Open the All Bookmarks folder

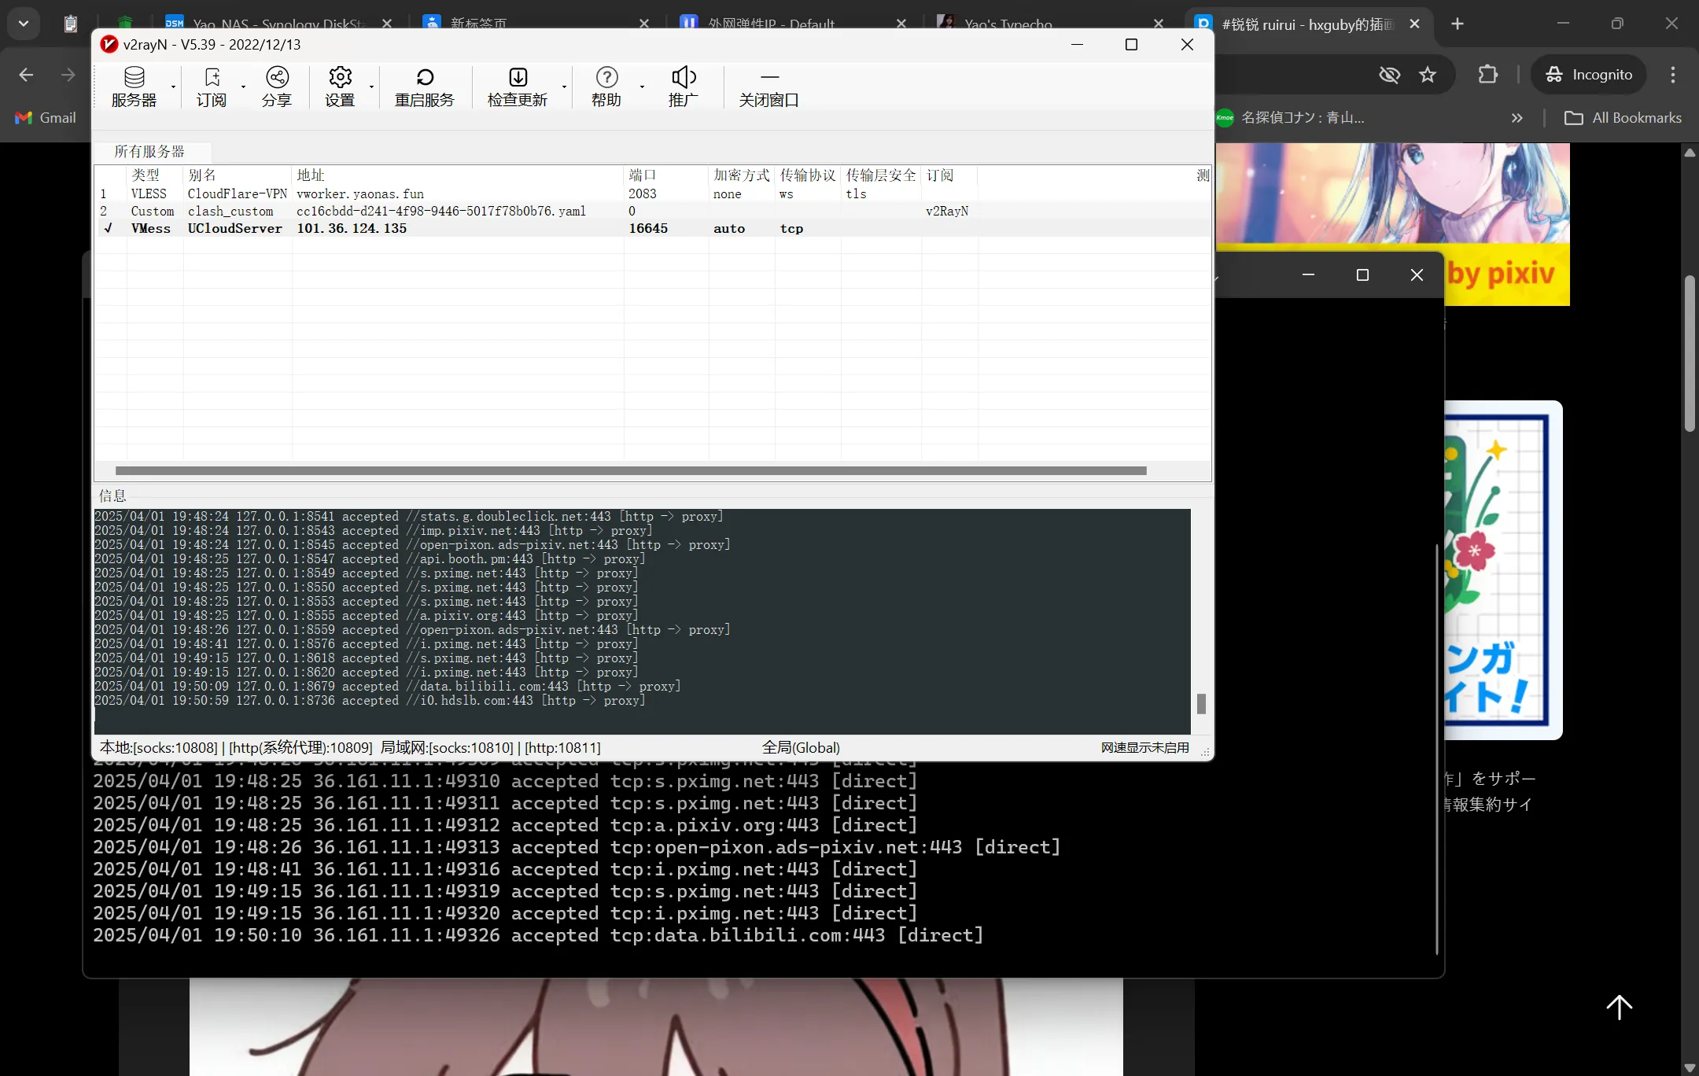(x=1623, y=118)
